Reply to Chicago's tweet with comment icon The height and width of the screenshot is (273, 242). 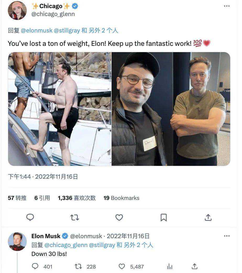coord(30,217)
